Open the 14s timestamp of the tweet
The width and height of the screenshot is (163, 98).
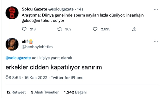[x=80, y=9]
